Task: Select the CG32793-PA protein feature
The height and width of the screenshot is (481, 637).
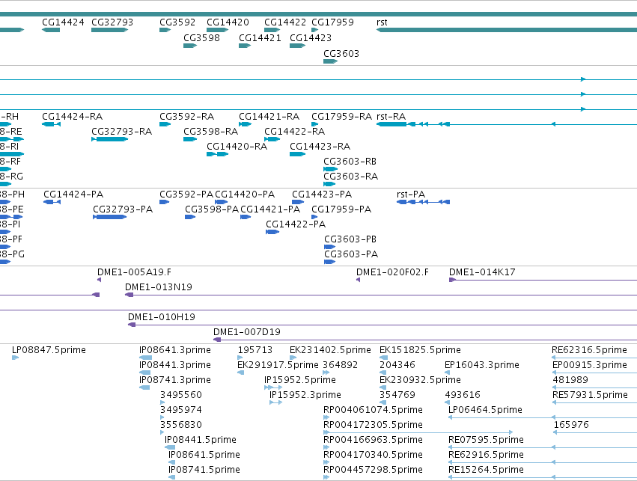Action: (110, 217)
